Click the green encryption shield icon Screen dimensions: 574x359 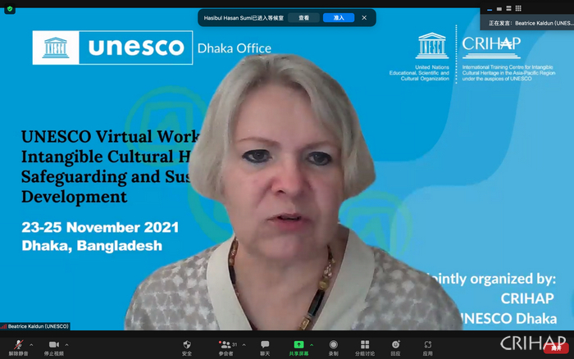coord(10,9)
